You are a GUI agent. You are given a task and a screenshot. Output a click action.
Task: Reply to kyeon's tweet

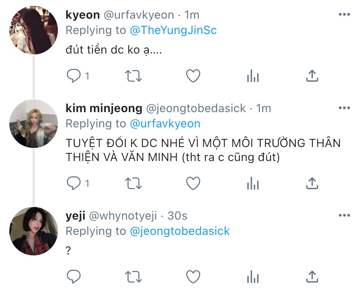point(74,76)
